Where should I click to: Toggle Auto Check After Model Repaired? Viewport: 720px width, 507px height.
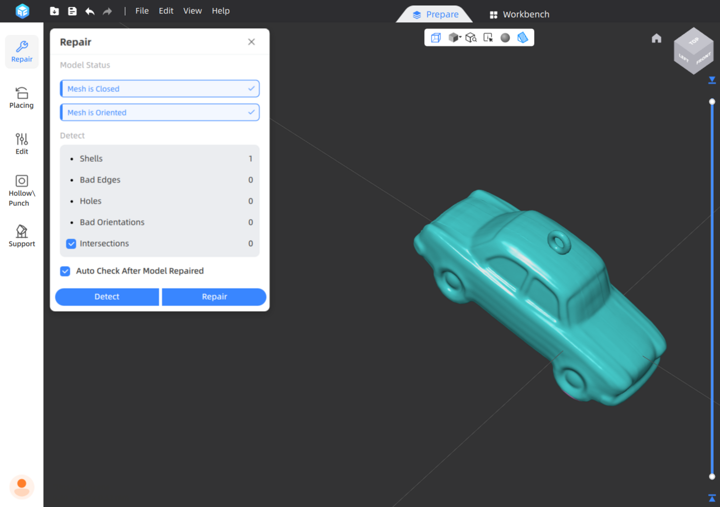65,271
